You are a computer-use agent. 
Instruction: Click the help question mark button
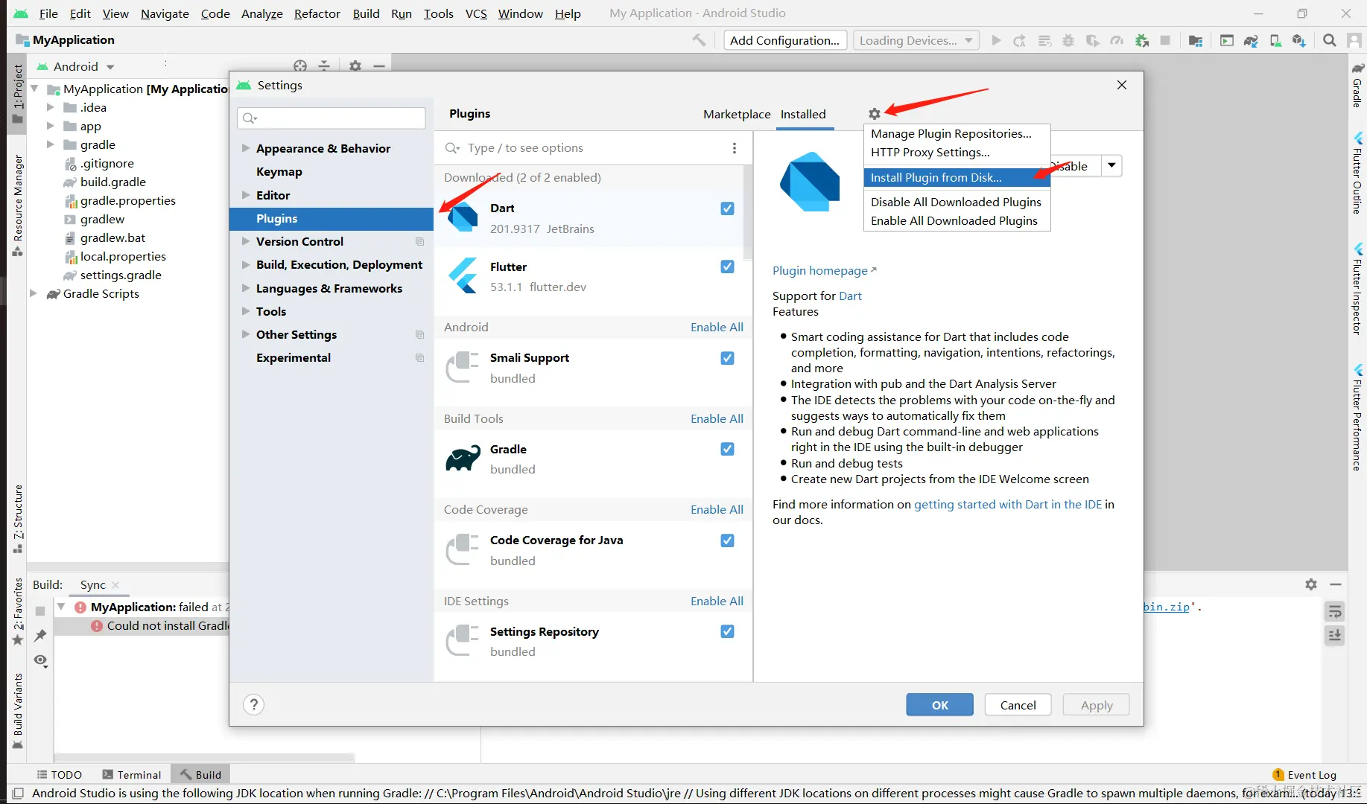254,704
